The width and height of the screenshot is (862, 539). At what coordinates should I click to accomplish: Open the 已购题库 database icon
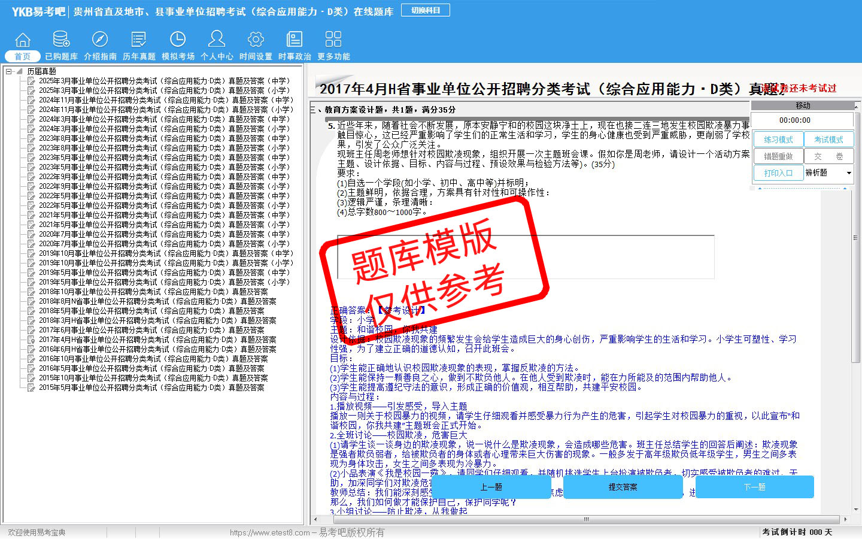(x=61, y=40)
